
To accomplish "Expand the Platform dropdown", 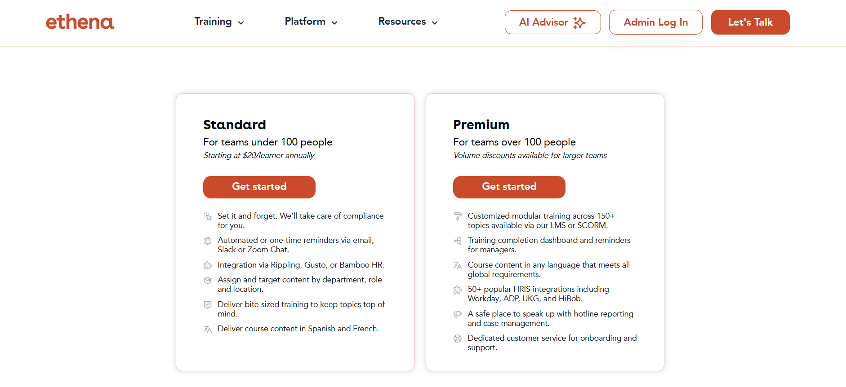I will pos(311,22).
